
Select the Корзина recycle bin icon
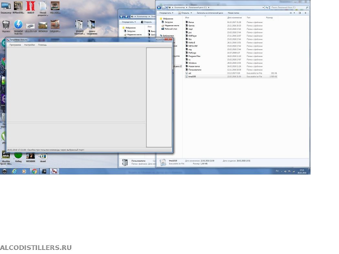click(6, 26)
